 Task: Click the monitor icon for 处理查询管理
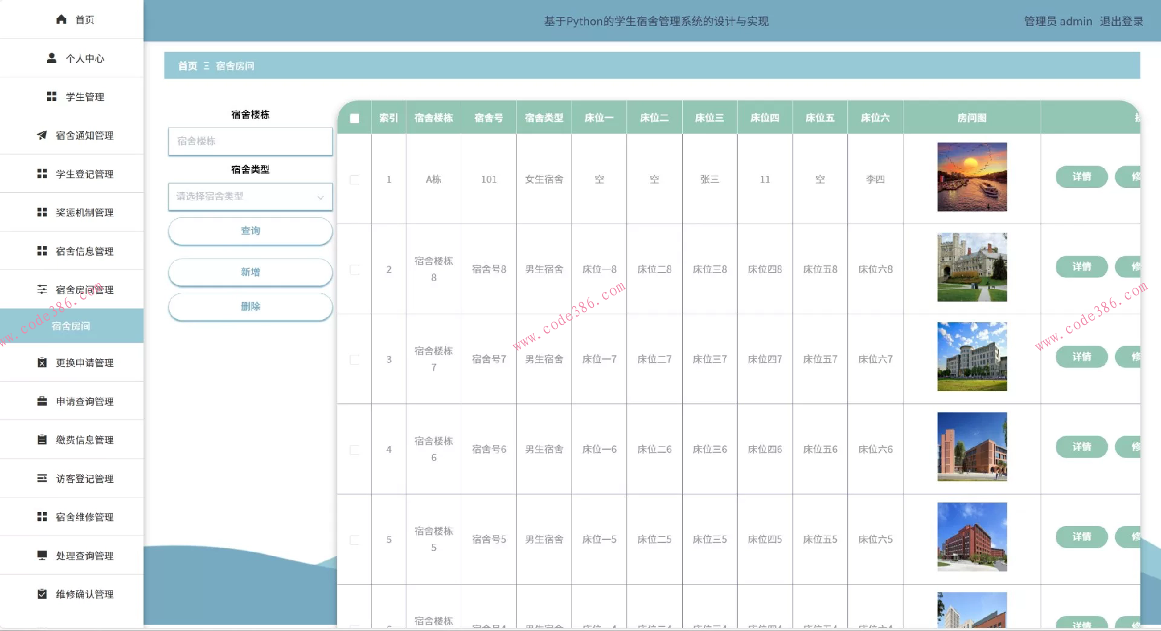(x=42, y=555)
